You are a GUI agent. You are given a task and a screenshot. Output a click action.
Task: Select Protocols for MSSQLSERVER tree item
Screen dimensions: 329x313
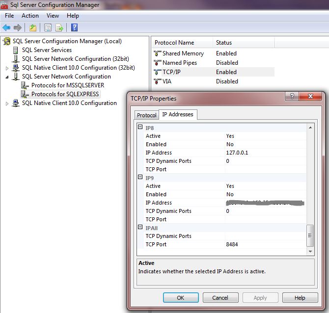click(68, 85)
